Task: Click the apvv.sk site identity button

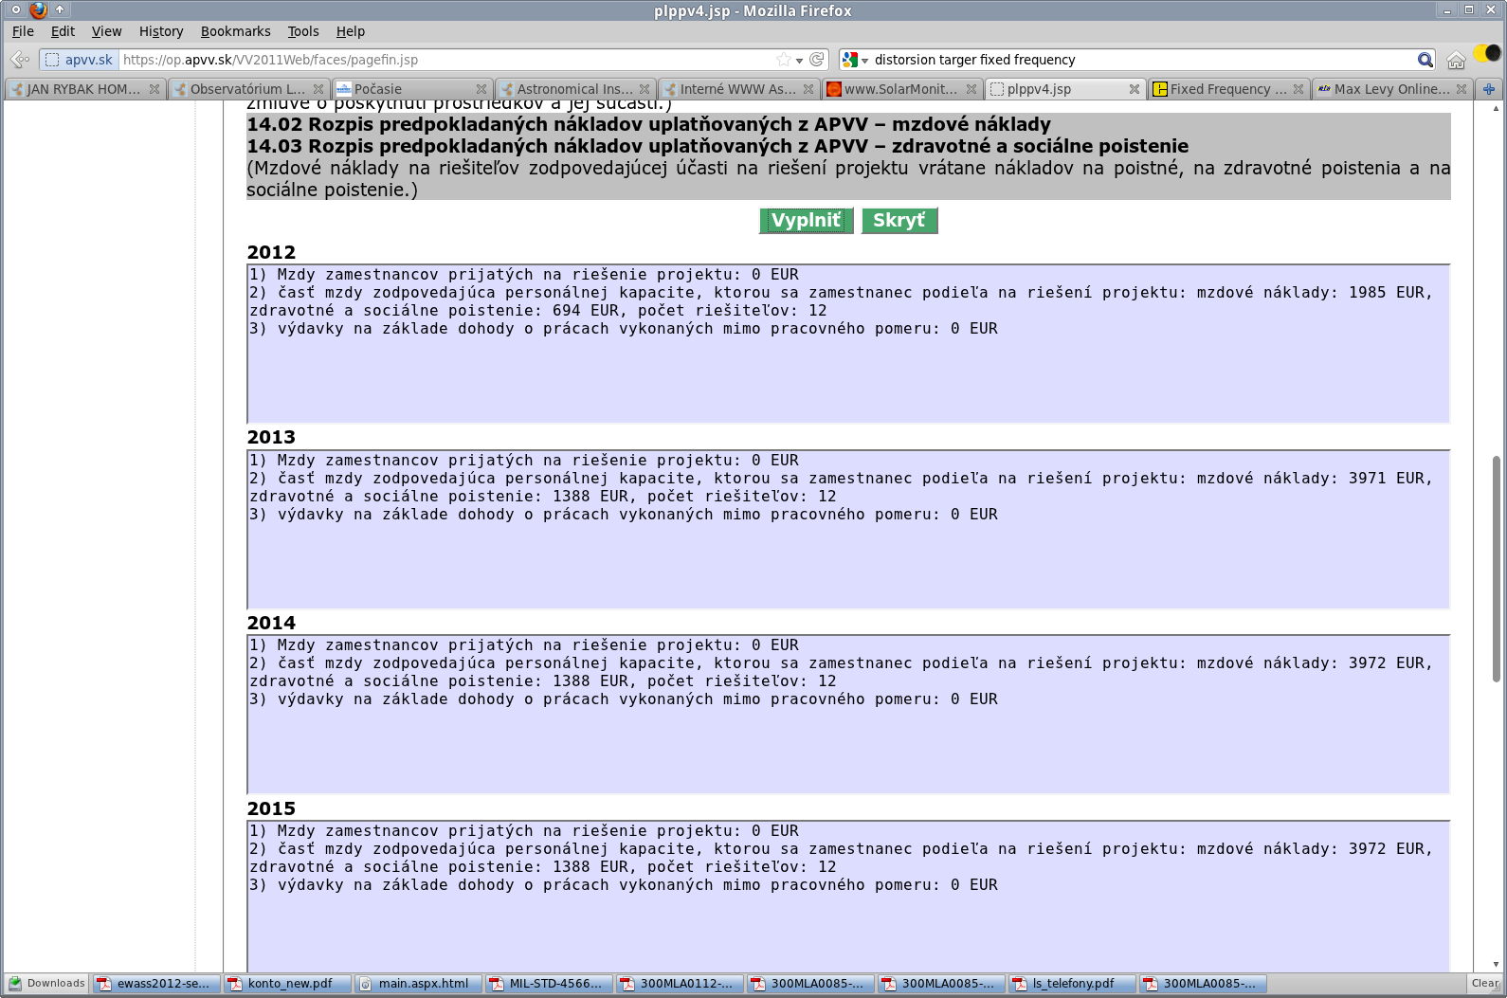Action: (x=80, y=60)
